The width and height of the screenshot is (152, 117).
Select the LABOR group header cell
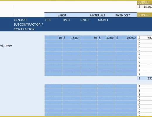point(62,15)
